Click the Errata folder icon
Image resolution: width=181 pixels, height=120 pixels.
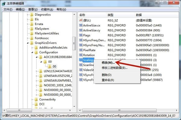click(x=32, y=24)
